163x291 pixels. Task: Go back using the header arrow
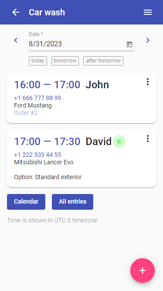(16, 12)
